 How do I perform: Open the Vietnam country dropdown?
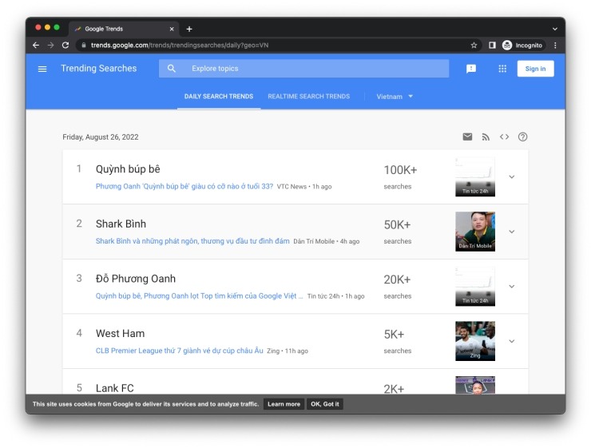(x=395, y=97)
